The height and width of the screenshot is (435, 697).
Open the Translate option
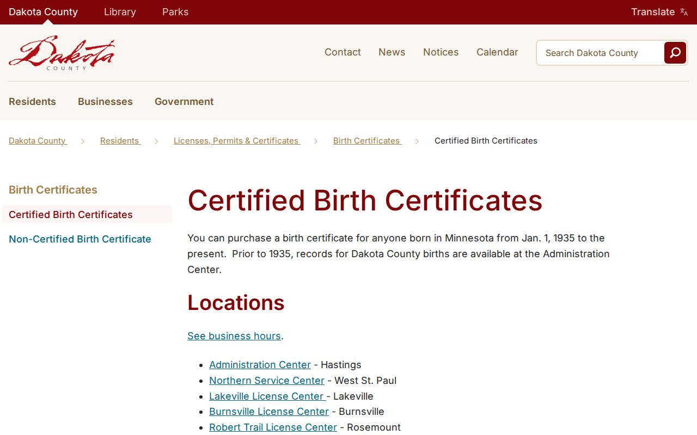(x=659, y=12)
